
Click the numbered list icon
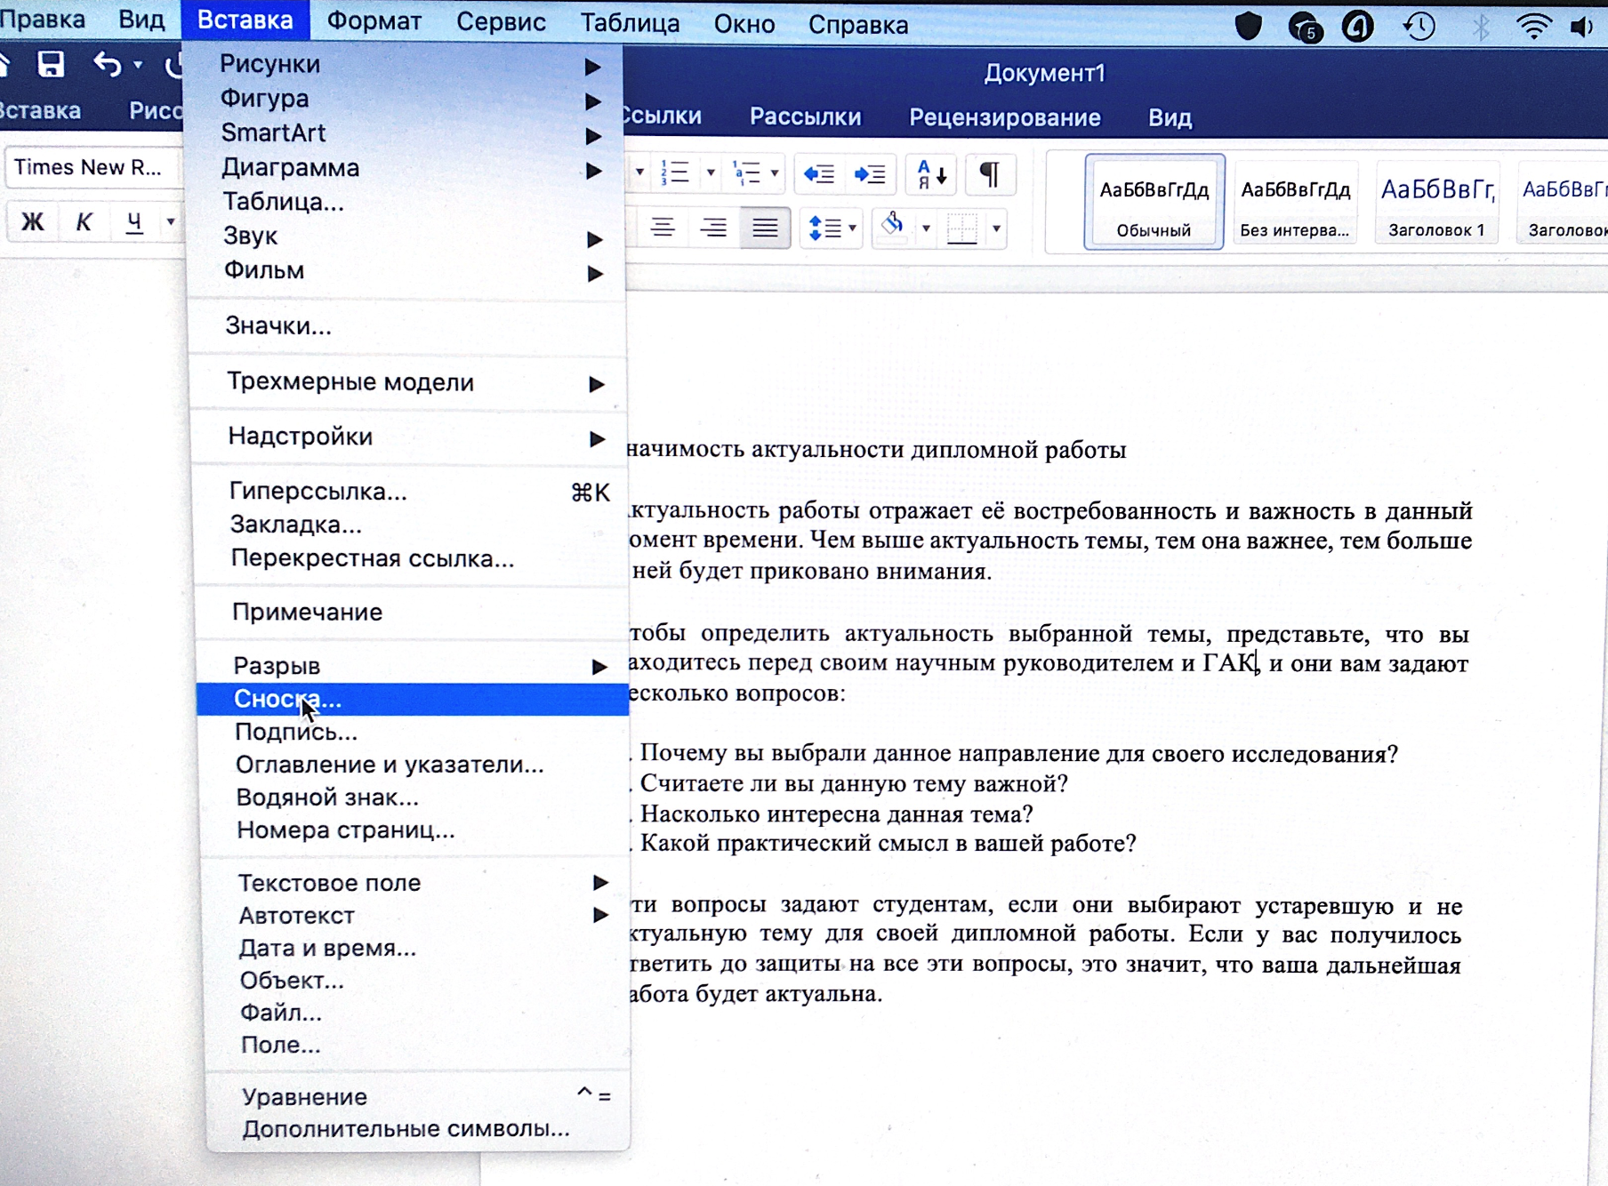[675, 172]
